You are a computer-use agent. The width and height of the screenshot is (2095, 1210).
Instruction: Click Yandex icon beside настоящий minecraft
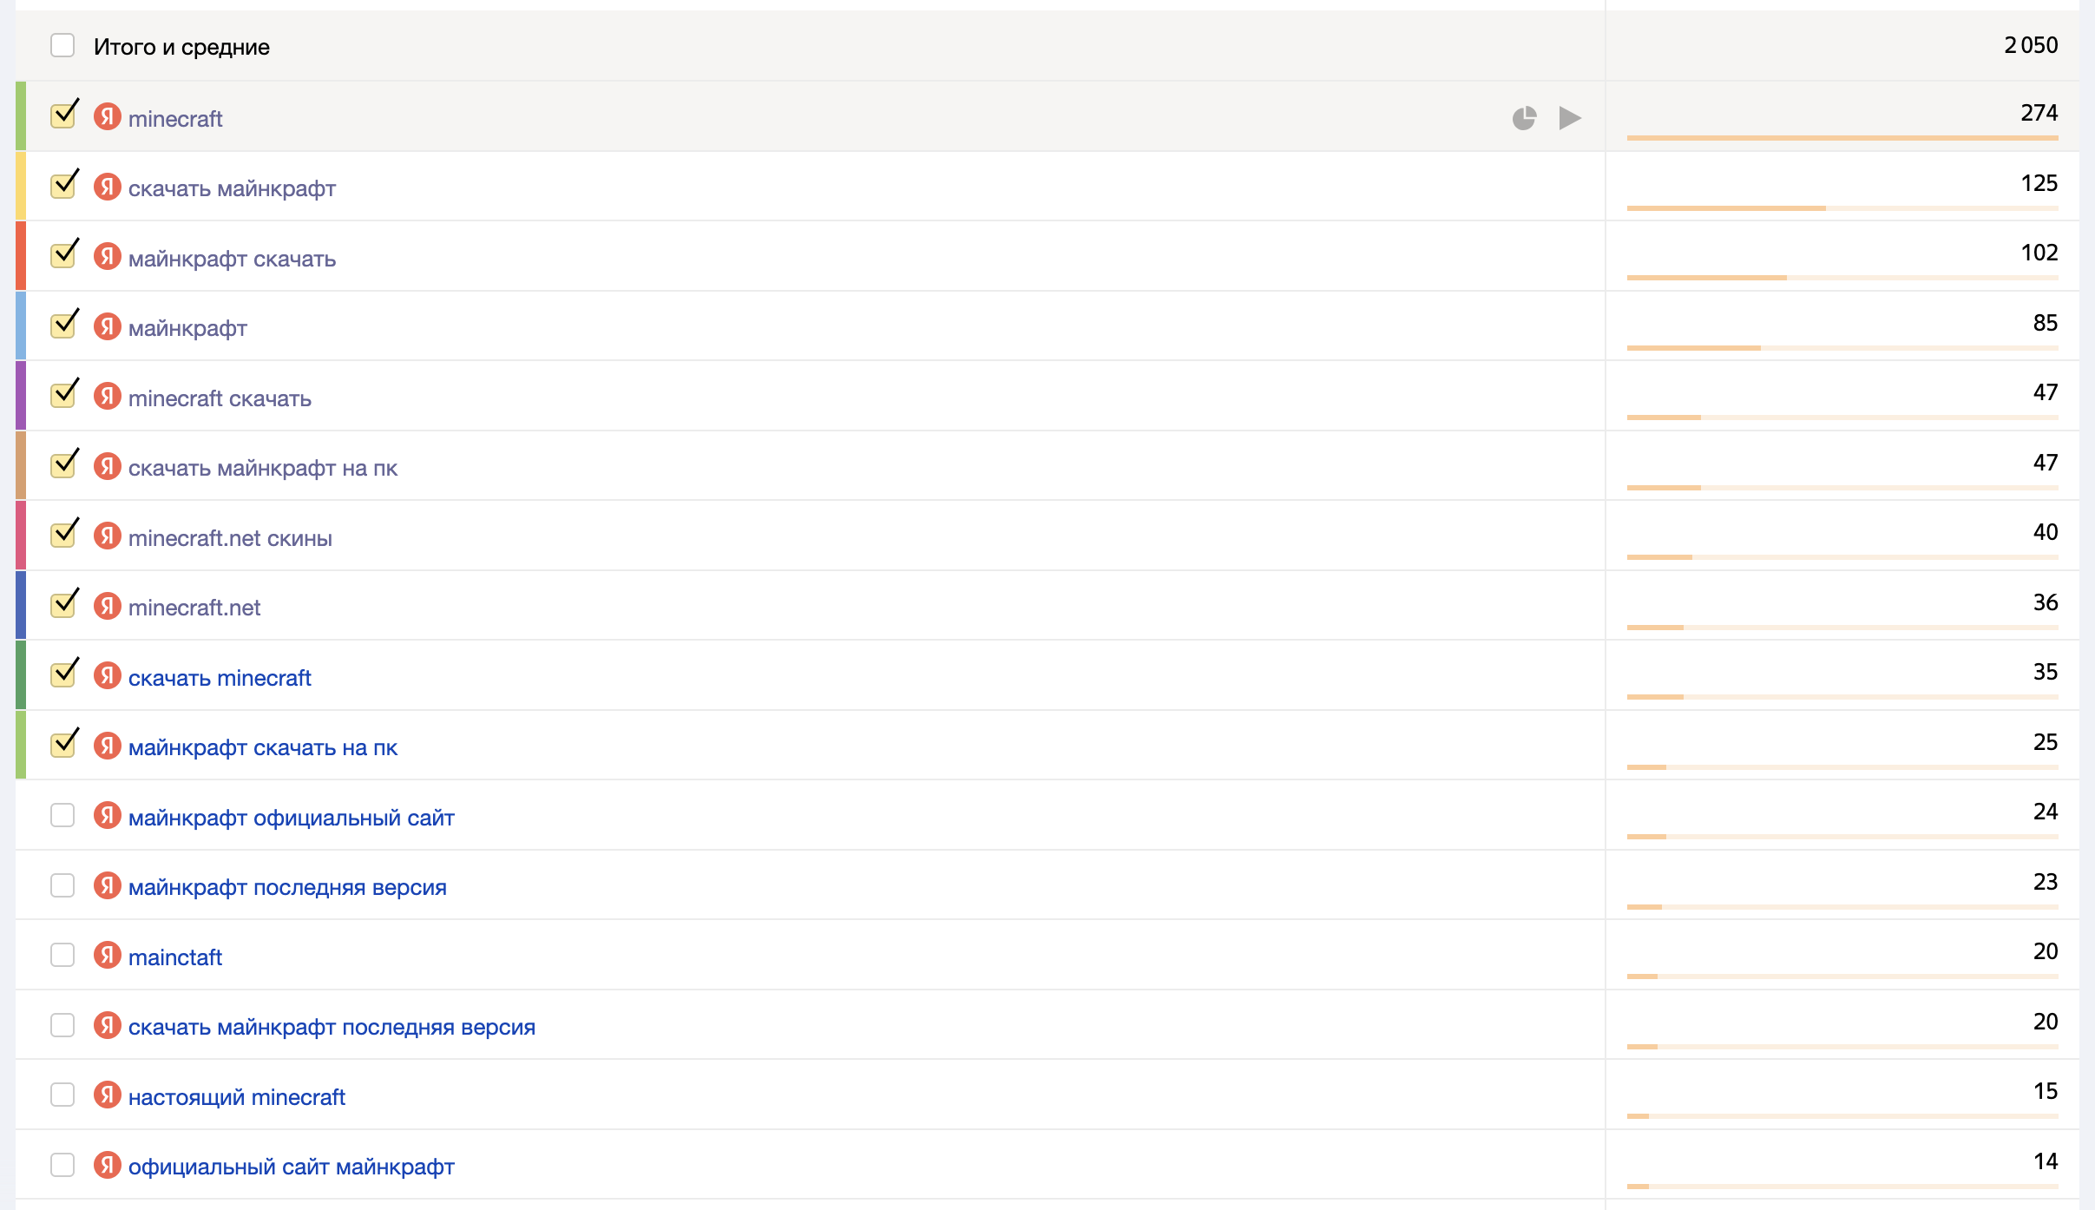pos(107,1095)
